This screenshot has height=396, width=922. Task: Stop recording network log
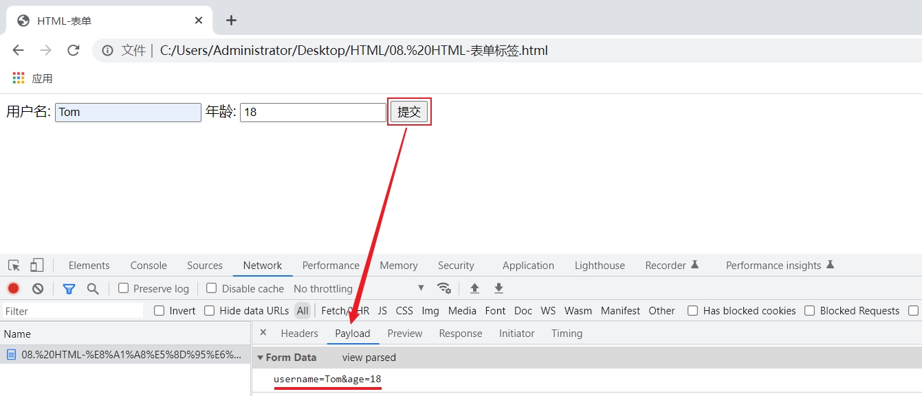coord(14,289)
